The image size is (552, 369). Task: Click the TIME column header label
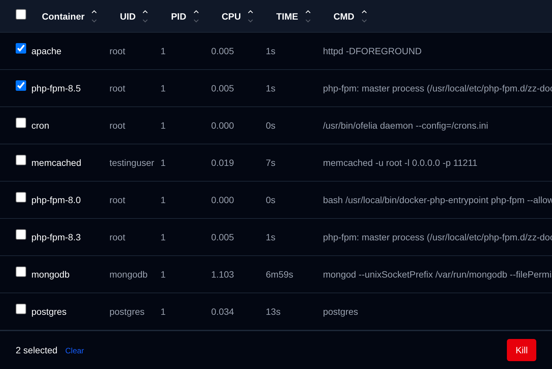[x=287, y=16]
